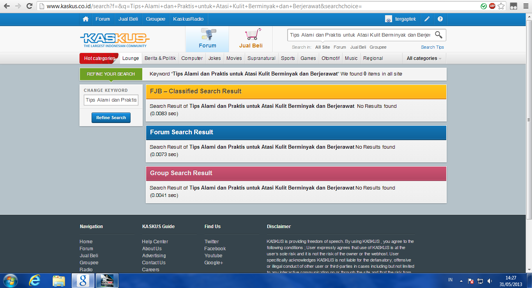Click the Refine Search button

click(111, 118)
